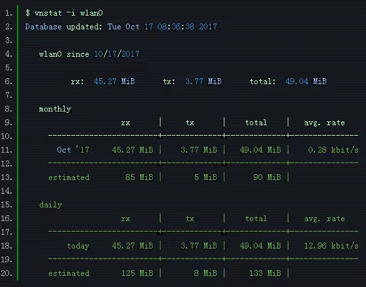Image resolution: width=366 pixels, height=287 pixels.
Task: Click the Database updated timestamp line
Action: click(121, 27)
